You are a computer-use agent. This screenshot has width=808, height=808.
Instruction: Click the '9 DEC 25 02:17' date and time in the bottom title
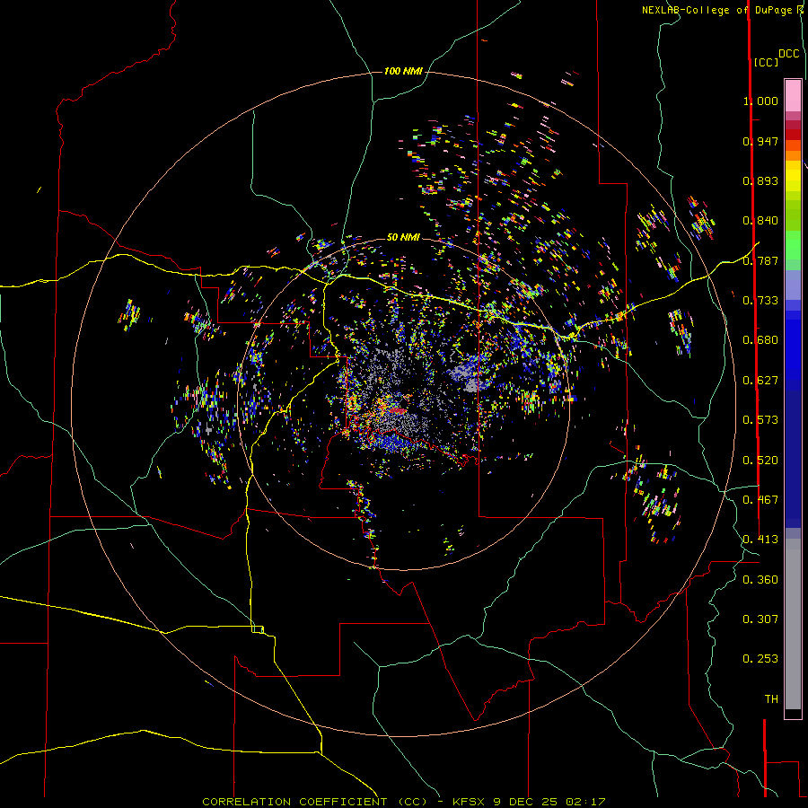click(549, 802)
